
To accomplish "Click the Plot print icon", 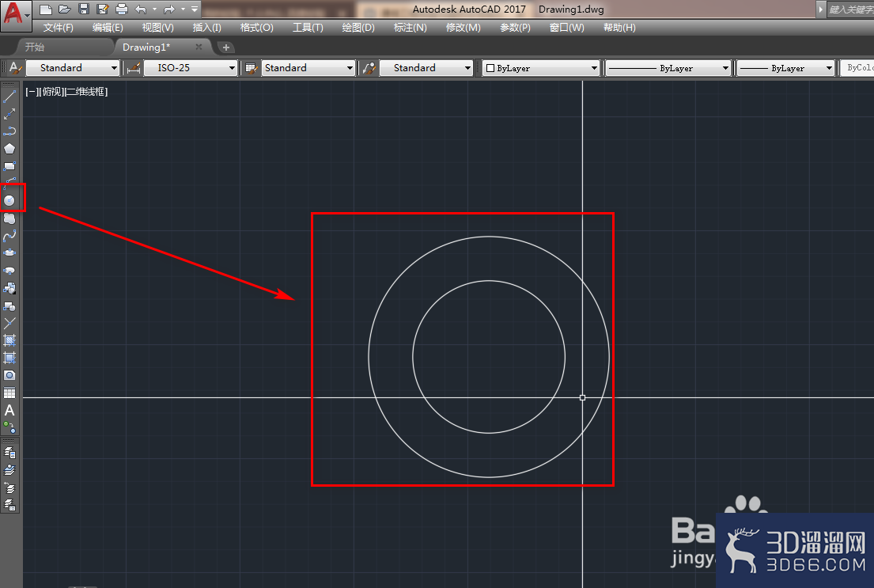I will click(122, 9).
